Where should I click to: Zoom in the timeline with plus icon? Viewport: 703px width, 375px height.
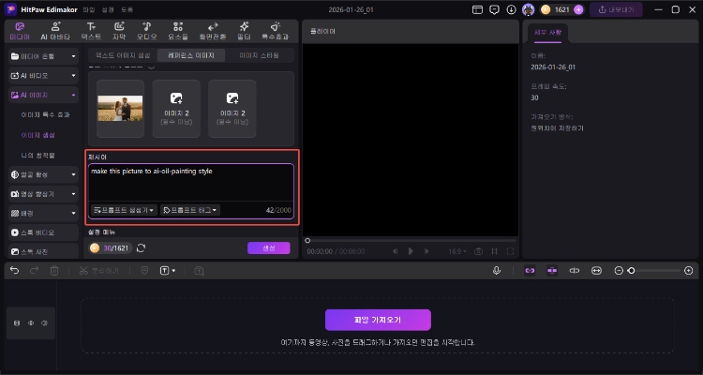click(689, 271)
